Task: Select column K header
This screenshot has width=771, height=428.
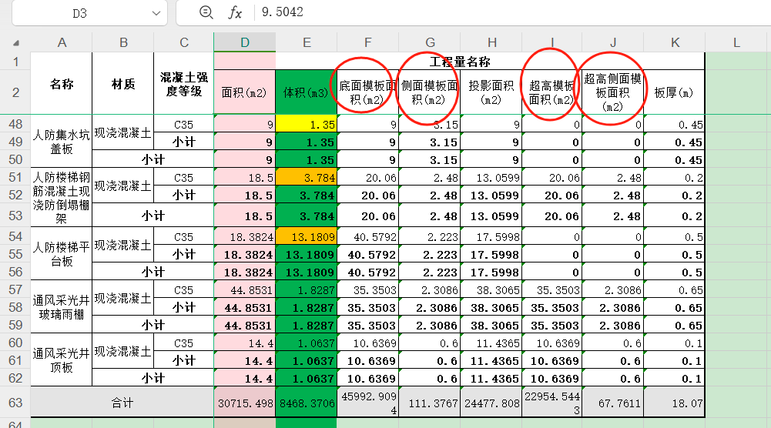Action: (675, 43)
